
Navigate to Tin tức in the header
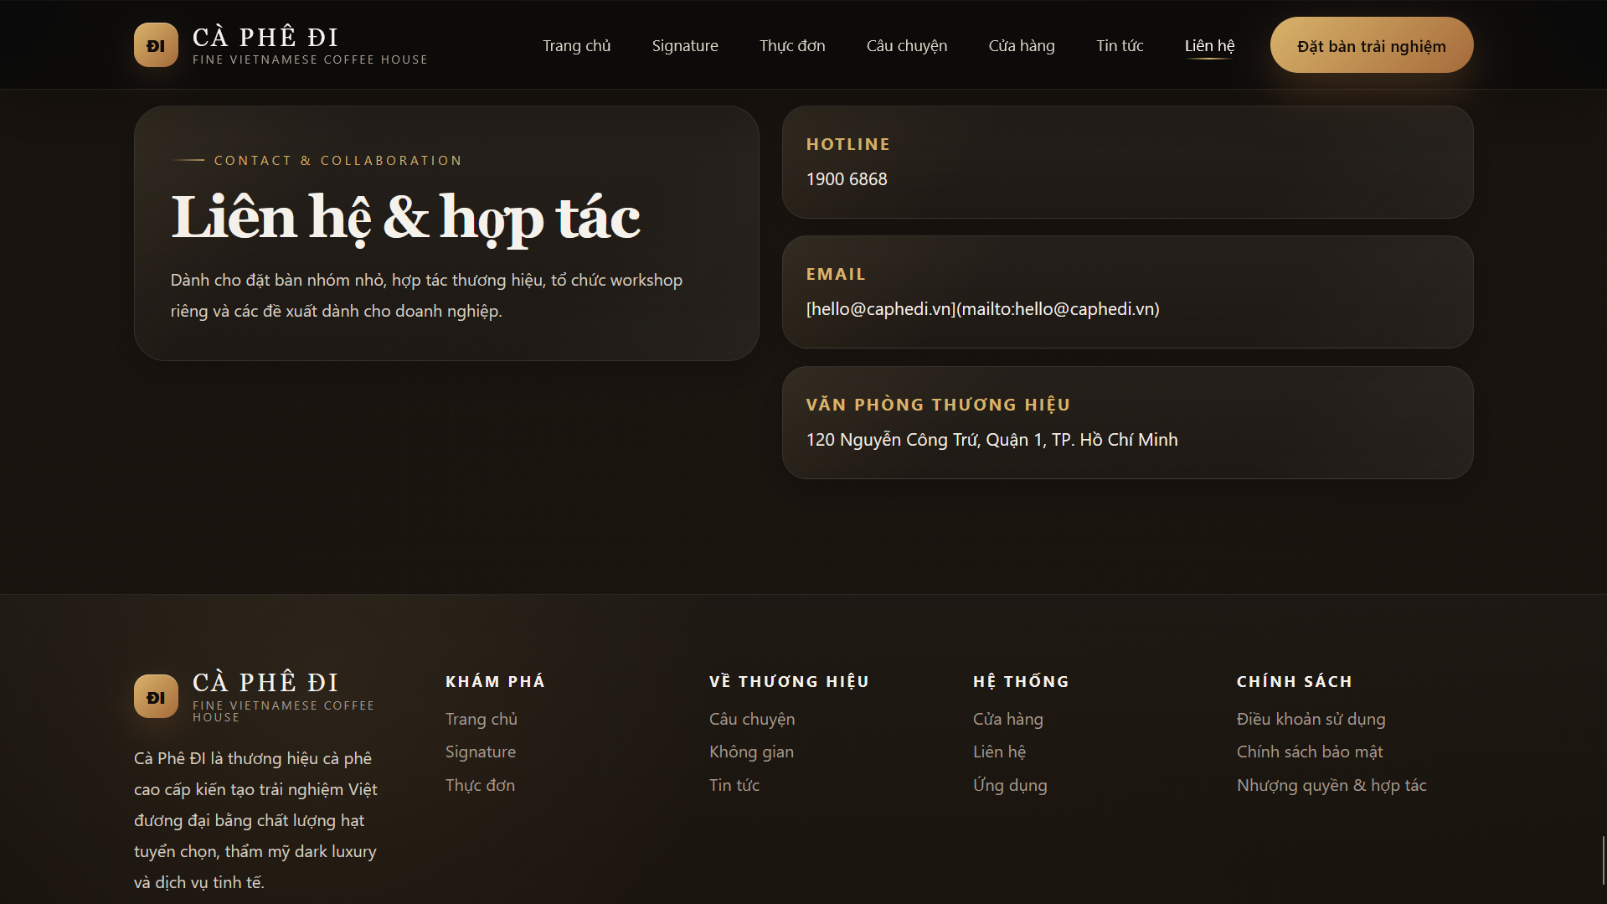tap(1119, 46)
